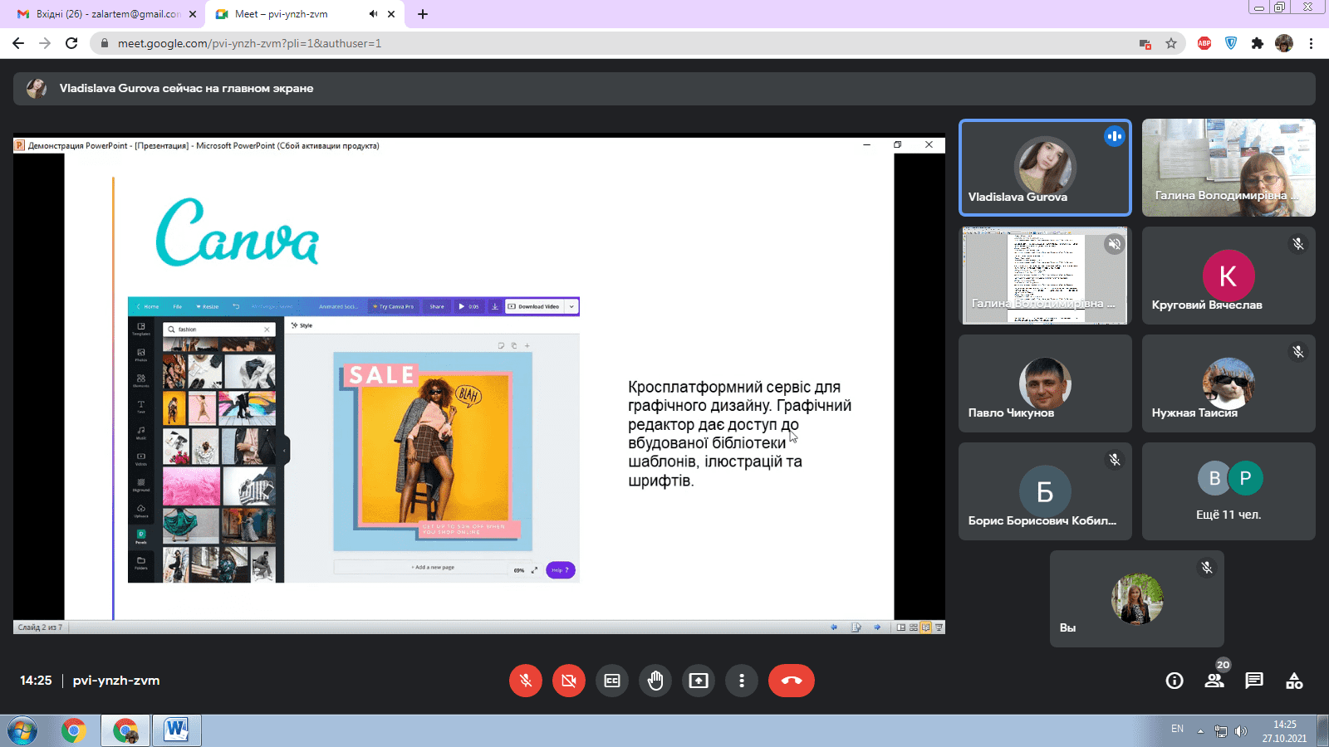1329x747 pixels.
Task: Turn on camera in Meet controls
Action: click(568, 681)
